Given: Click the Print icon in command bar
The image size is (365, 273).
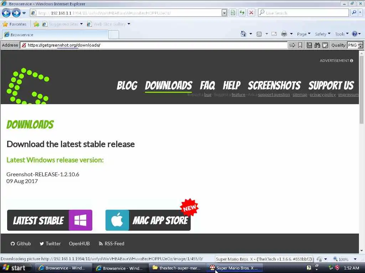Looking at the screenshot, I should click(x=284, y=34).
